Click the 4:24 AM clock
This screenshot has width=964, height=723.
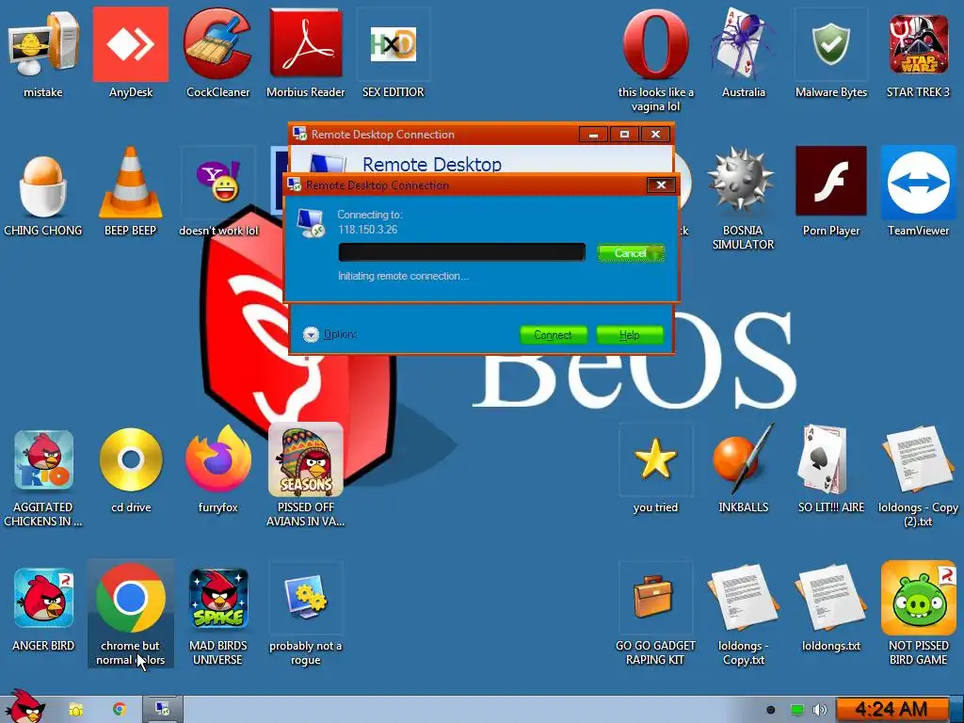point(892,710)
